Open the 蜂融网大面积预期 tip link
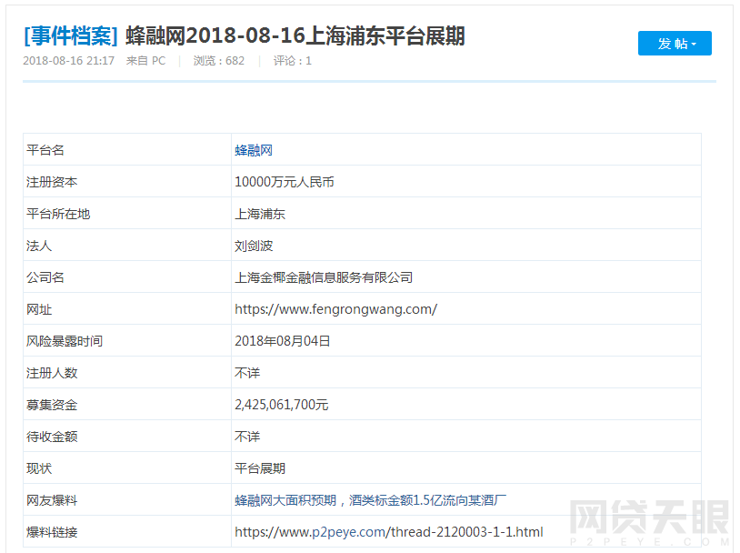This screenshot has width=740, height=553. coord(370,500)
